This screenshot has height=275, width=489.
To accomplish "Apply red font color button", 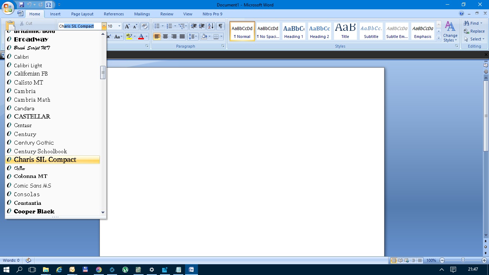I will (x=141, y=37).
